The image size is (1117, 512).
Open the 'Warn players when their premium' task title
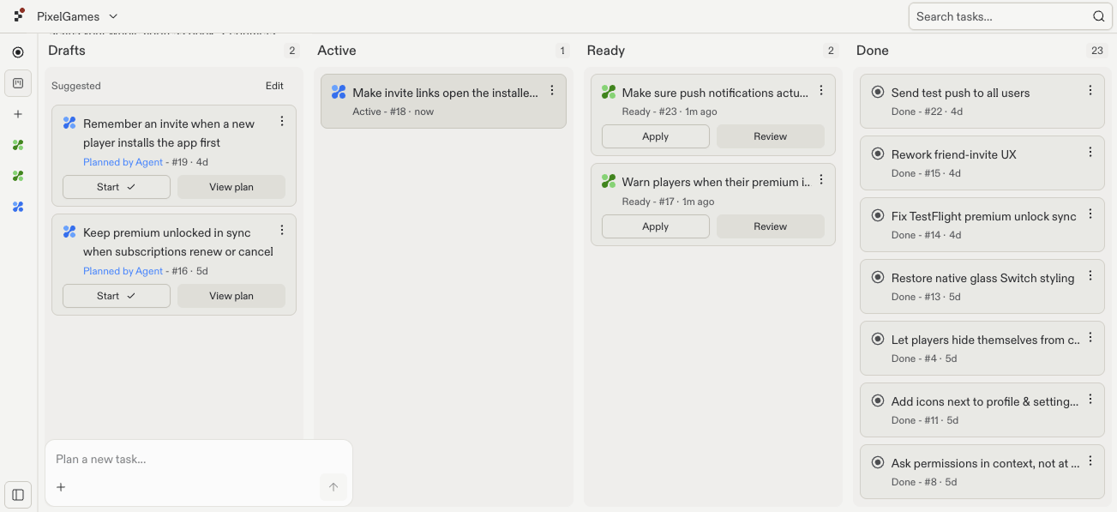(x=716, y=182)
